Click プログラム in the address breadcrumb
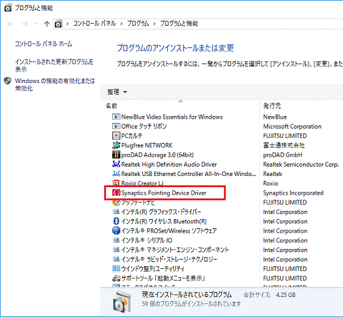This screenshot has height=317, width=343. pos(138,24)
